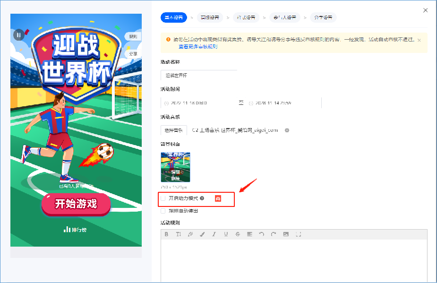Open the activity start time picker

[x=198, y=103]
